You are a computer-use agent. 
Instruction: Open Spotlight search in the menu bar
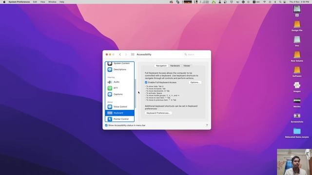pyautogui.click(x=280, y=2)
